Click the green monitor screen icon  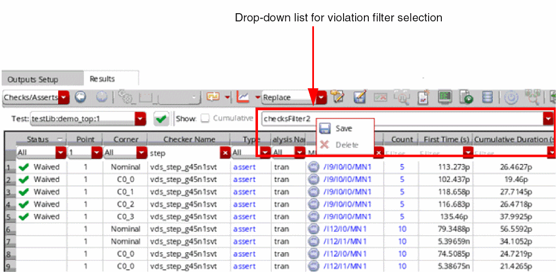click(x=445, y=97)
